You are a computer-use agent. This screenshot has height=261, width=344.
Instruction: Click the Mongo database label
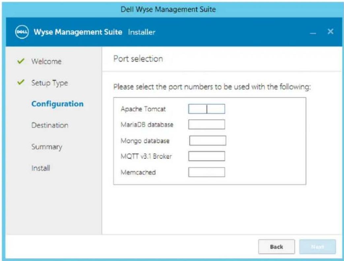(x=145, y=141)
